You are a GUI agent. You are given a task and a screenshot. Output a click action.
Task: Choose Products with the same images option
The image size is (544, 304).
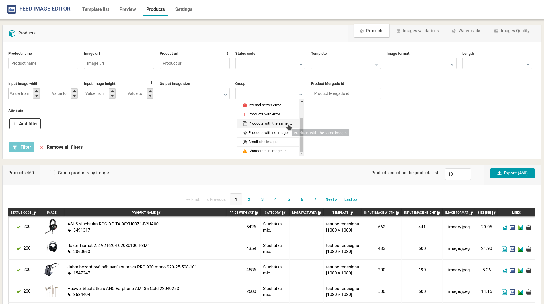tap(268, 123)
